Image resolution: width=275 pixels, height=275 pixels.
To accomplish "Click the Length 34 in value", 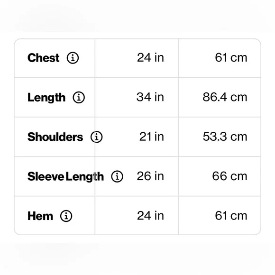I will pyautogui.click(x=150, y=97).
